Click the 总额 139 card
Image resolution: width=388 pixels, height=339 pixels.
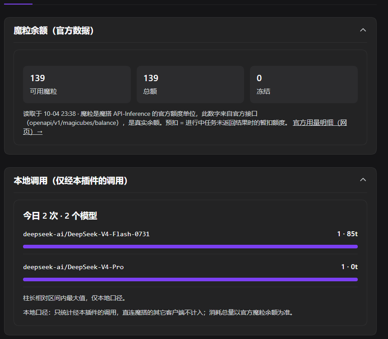tap(190, 84)
